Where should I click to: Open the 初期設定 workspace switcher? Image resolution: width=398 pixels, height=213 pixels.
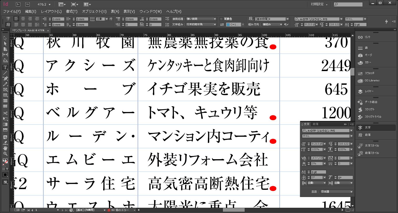click(319, 4)
